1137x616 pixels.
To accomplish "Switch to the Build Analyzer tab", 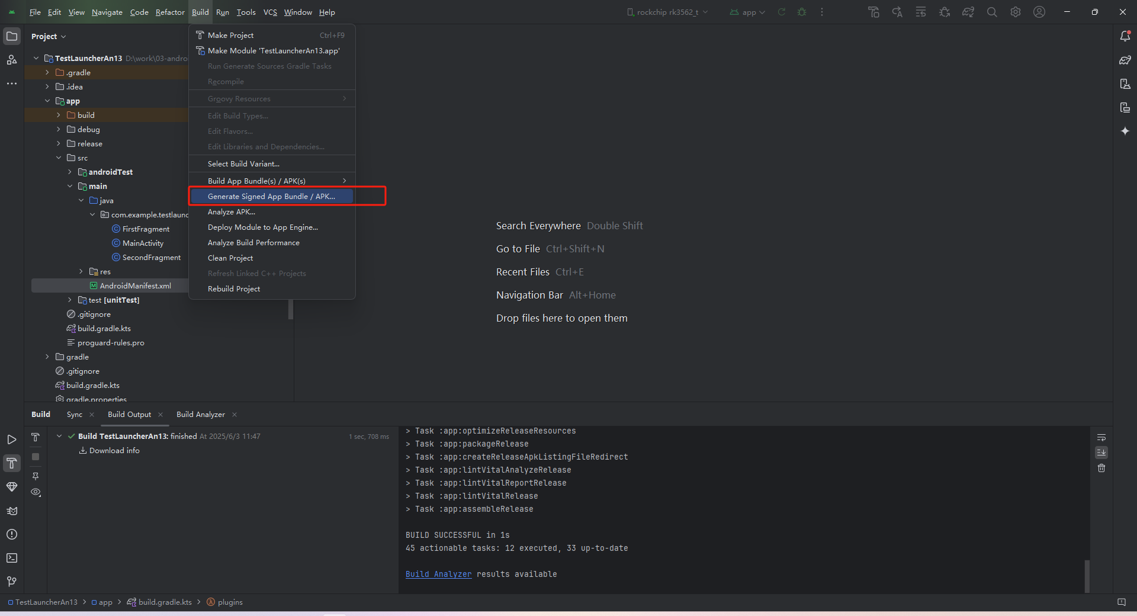I will point(200,415).
